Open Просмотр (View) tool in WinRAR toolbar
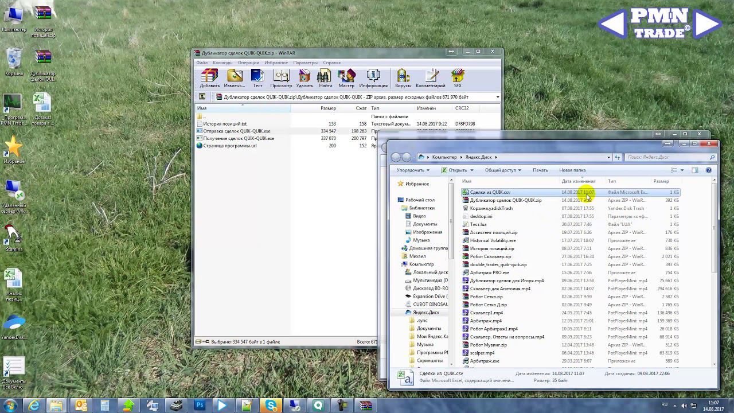The image size is (734, 413). coord(281,79)
